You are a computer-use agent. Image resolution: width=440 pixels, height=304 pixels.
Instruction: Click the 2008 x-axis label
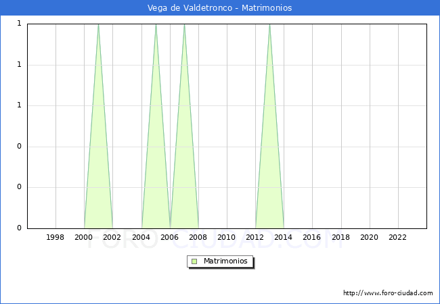coord(198,237)
